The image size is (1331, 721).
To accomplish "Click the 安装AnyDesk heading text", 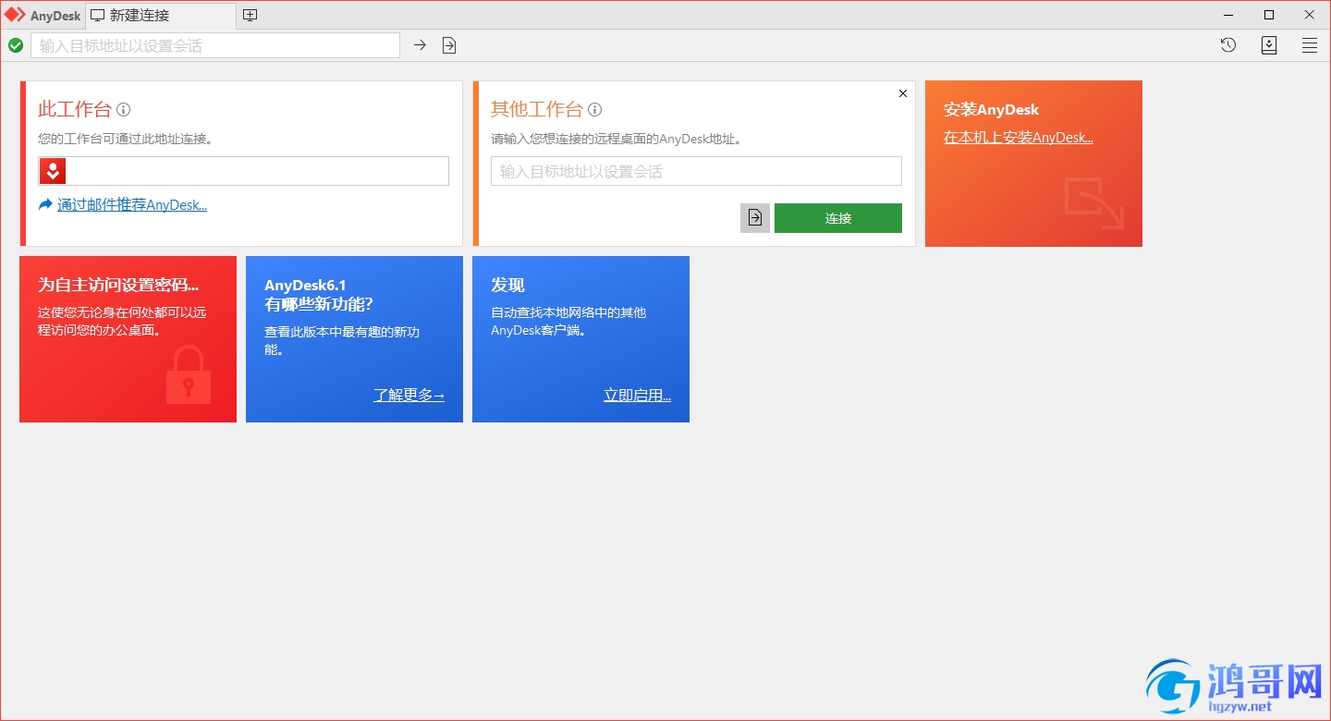I will (x=992, y=110).
